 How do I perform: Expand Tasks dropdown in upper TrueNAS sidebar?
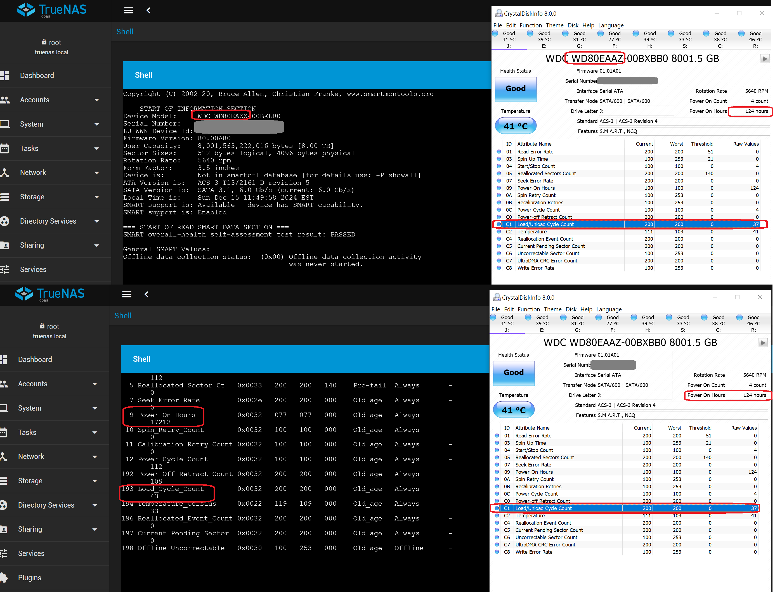pyautogui.click(x=97, y=149)
